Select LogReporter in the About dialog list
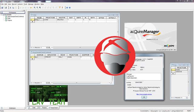The width and height of the screenshot is (194, 112). pos(130,76)
